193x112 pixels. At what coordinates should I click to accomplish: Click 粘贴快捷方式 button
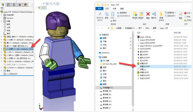click(x=124, y=16)
